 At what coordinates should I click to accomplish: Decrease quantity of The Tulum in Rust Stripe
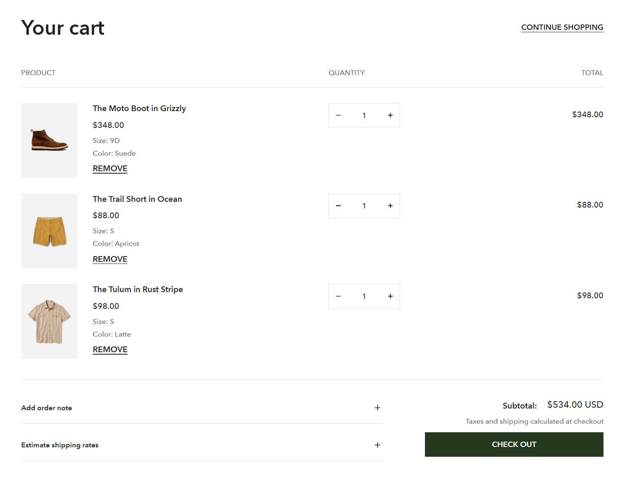point(338,296)
